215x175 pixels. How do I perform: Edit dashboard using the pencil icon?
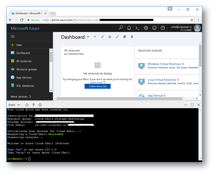tap(102, 37)
